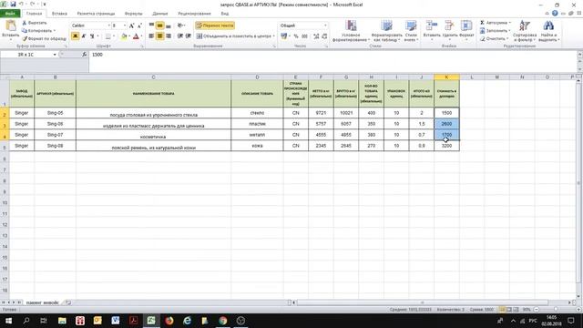583x328 pixels.
Task: Open the cell Format (Формат) menu
Action: [x=466, y=30]
